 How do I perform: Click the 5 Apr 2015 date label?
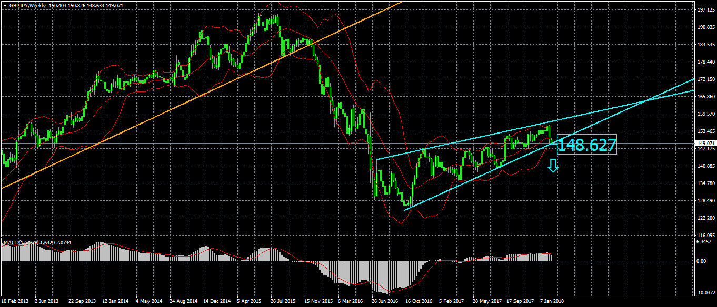[x=250, y=302]
